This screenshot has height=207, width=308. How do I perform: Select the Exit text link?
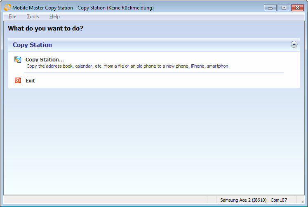[x=30, y=81]
